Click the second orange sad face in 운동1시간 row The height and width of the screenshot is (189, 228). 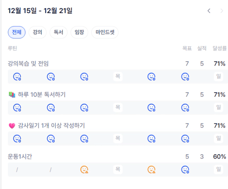pos(152,169)
